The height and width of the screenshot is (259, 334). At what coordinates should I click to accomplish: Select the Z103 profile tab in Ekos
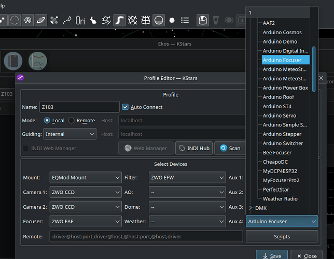[x=7, y=94]
